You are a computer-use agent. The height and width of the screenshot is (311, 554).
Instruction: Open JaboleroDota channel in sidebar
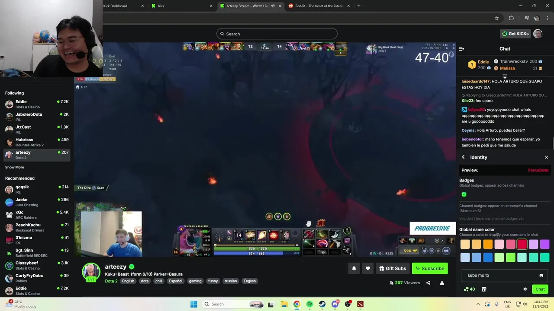[37, 117]
